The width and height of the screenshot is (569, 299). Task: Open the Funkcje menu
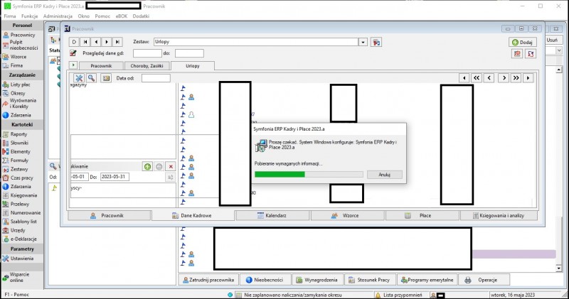(29, 16)
